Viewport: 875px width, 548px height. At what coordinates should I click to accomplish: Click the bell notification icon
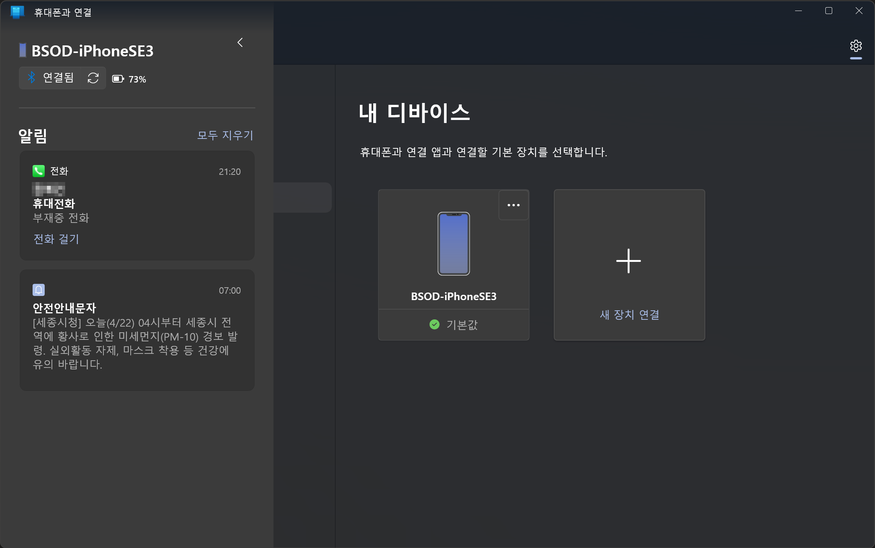(39, 290)
